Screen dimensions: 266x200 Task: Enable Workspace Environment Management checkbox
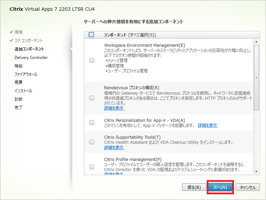point(92,60)
